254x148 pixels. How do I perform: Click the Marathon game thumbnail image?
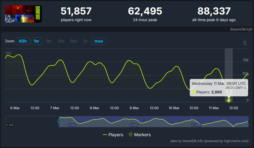[23, 14]
